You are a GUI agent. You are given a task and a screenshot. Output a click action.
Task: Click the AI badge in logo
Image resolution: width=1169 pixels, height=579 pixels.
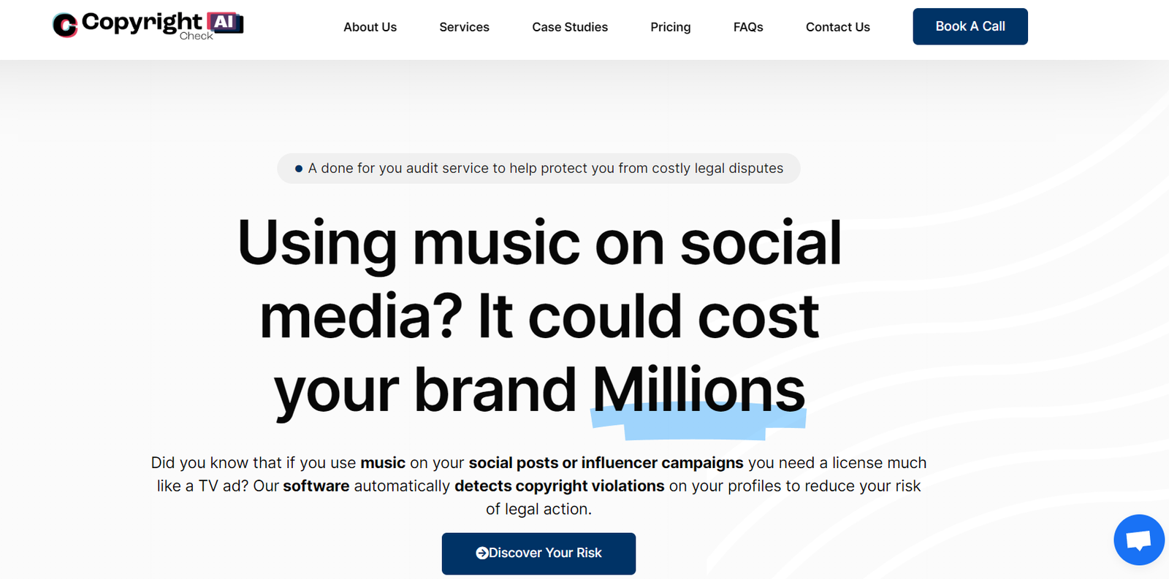225,22
